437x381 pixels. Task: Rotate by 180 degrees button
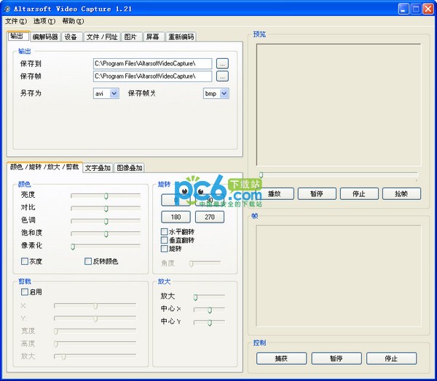pyautogui.click(x=176, y=217)
